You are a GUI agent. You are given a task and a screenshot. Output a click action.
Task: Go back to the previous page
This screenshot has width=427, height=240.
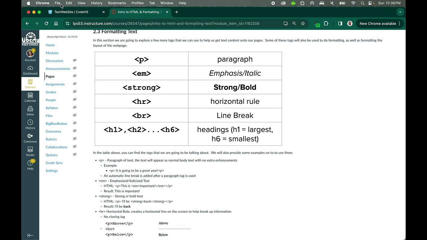(x=27, y=24)
